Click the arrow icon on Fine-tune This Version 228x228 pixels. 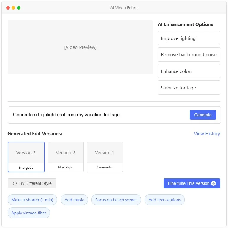[x=213, y=183]
